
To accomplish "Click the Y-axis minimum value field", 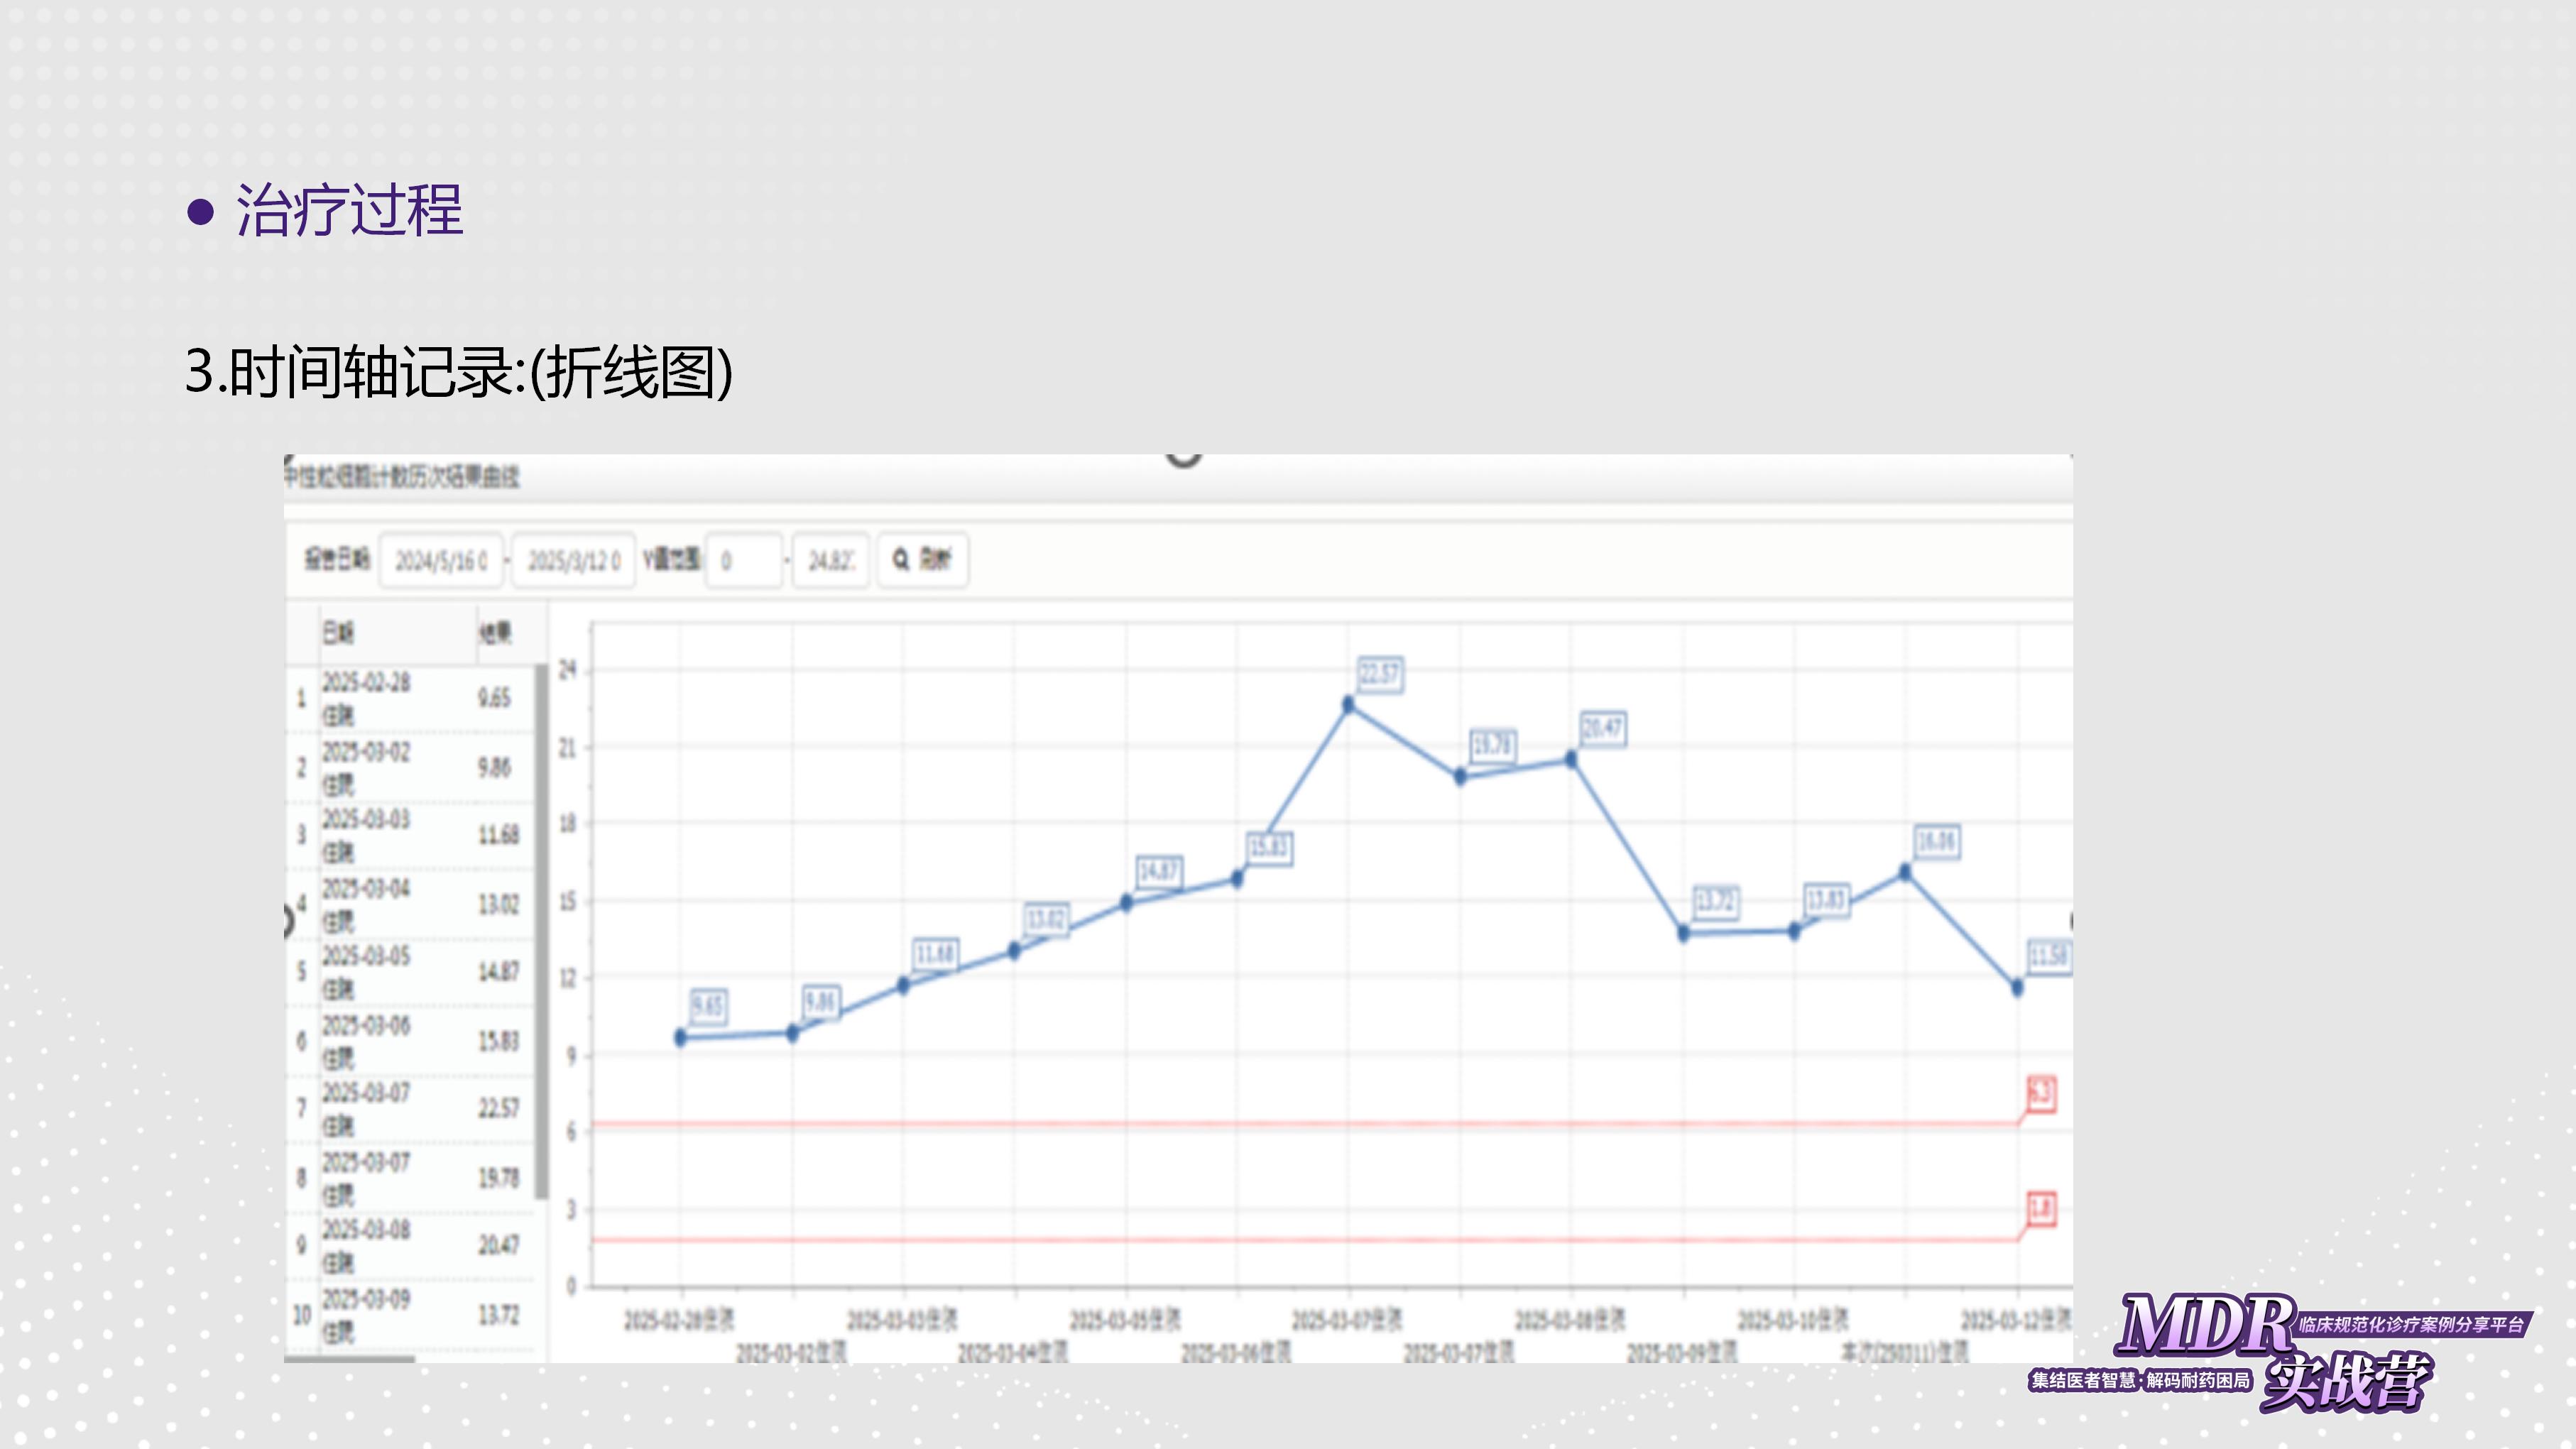I will [x=743, y=560].
